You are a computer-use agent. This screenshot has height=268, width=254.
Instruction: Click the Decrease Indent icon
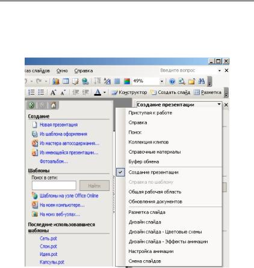coord(76,92)
